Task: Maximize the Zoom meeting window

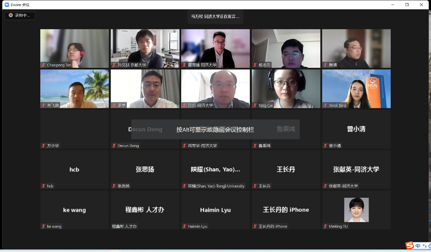Action: tap(407, 5)
